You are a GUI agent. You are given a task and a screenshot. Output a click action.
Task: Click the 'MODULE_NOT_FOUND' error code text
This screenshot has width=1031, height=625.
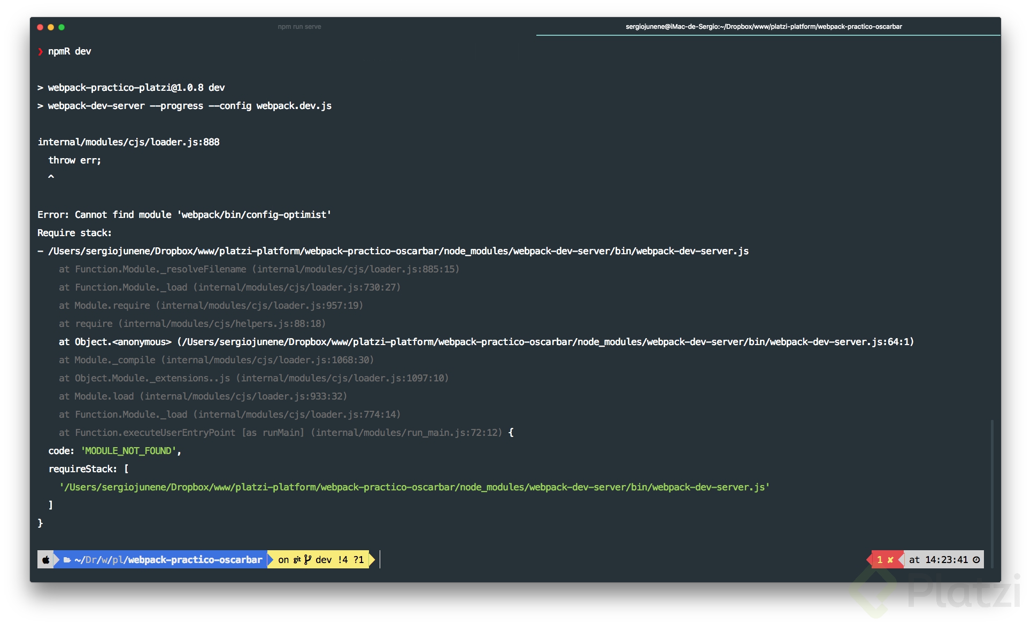(128, 451)
